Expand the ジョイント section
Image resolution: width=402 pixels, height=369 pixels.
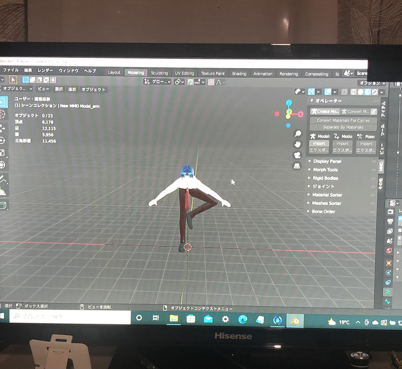323,187
